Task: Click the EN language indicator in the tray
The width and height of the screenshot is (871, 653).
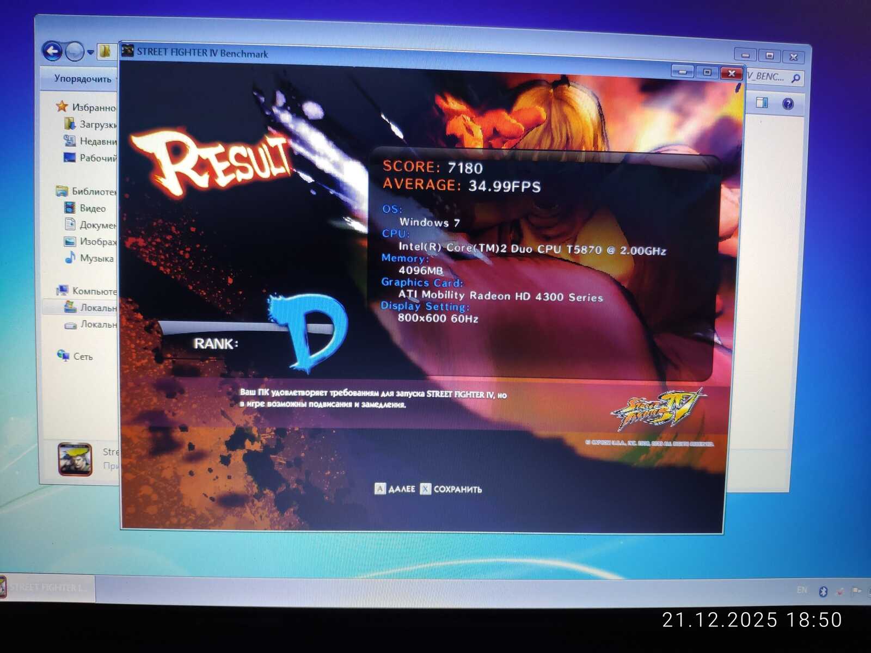Action: pos(802,590)
